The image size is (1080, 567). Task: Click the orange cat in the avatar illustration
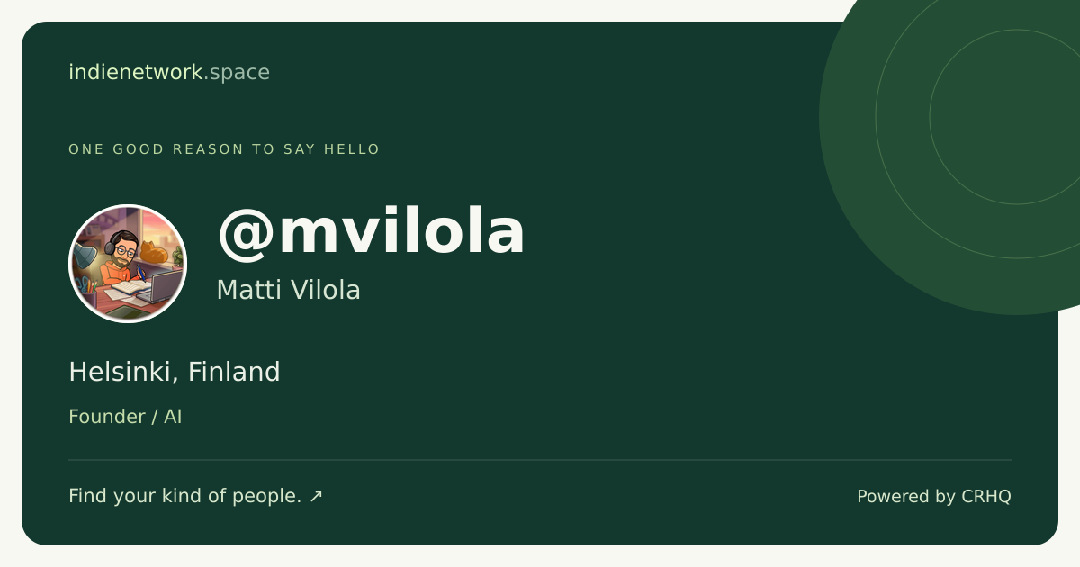pos(153,252)
